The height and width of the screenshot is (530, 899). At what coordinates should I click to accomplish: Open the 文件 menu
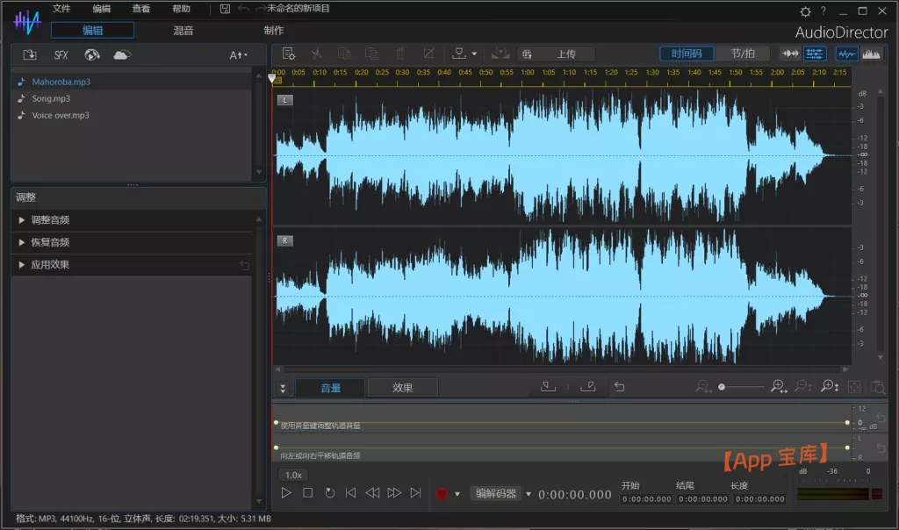pos(61,9)
